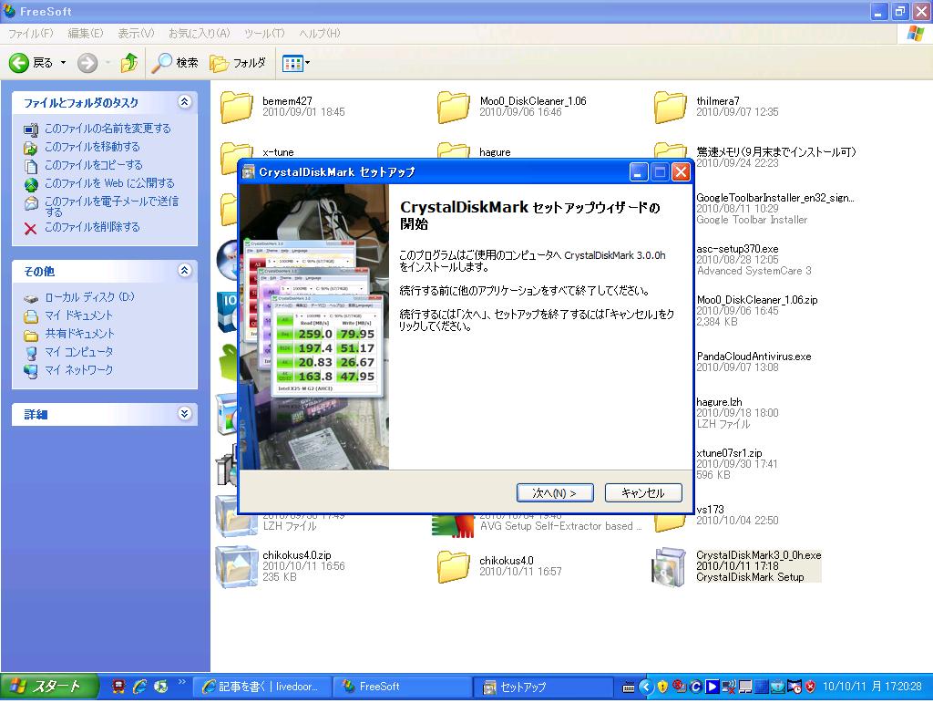
Task: Switch to the セットアップ taskbar button
Action: tap(542, 687)
